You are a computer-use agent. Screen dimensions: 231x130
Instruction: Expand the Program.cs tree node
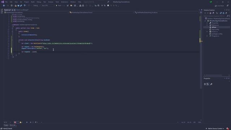pyautogui.click(x=207, y=36)
